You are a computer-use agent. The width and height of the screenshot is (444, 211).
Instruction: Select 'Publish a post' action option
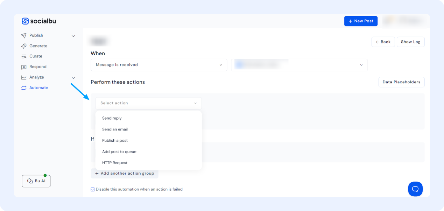point(115,140)
